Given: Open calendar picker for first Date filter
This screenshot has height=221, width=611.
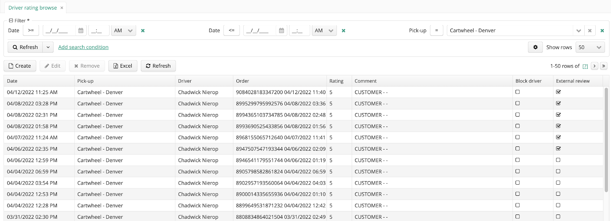Looking at the screenshot, I should (x=81, y=31).
